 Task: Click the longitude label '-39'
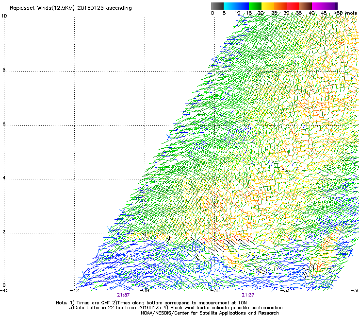tap(145, 291)
